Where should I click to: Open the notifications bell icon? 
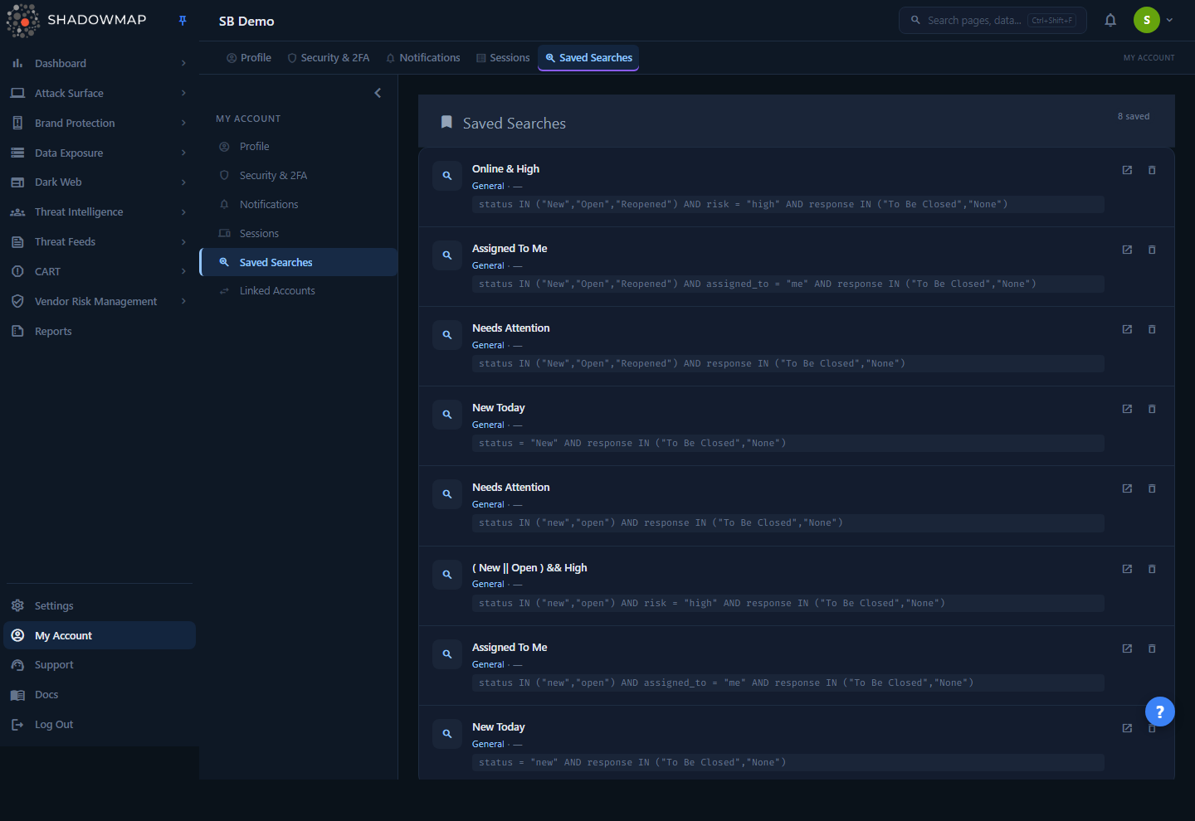pyautogui.click(x=1110, y=20)
